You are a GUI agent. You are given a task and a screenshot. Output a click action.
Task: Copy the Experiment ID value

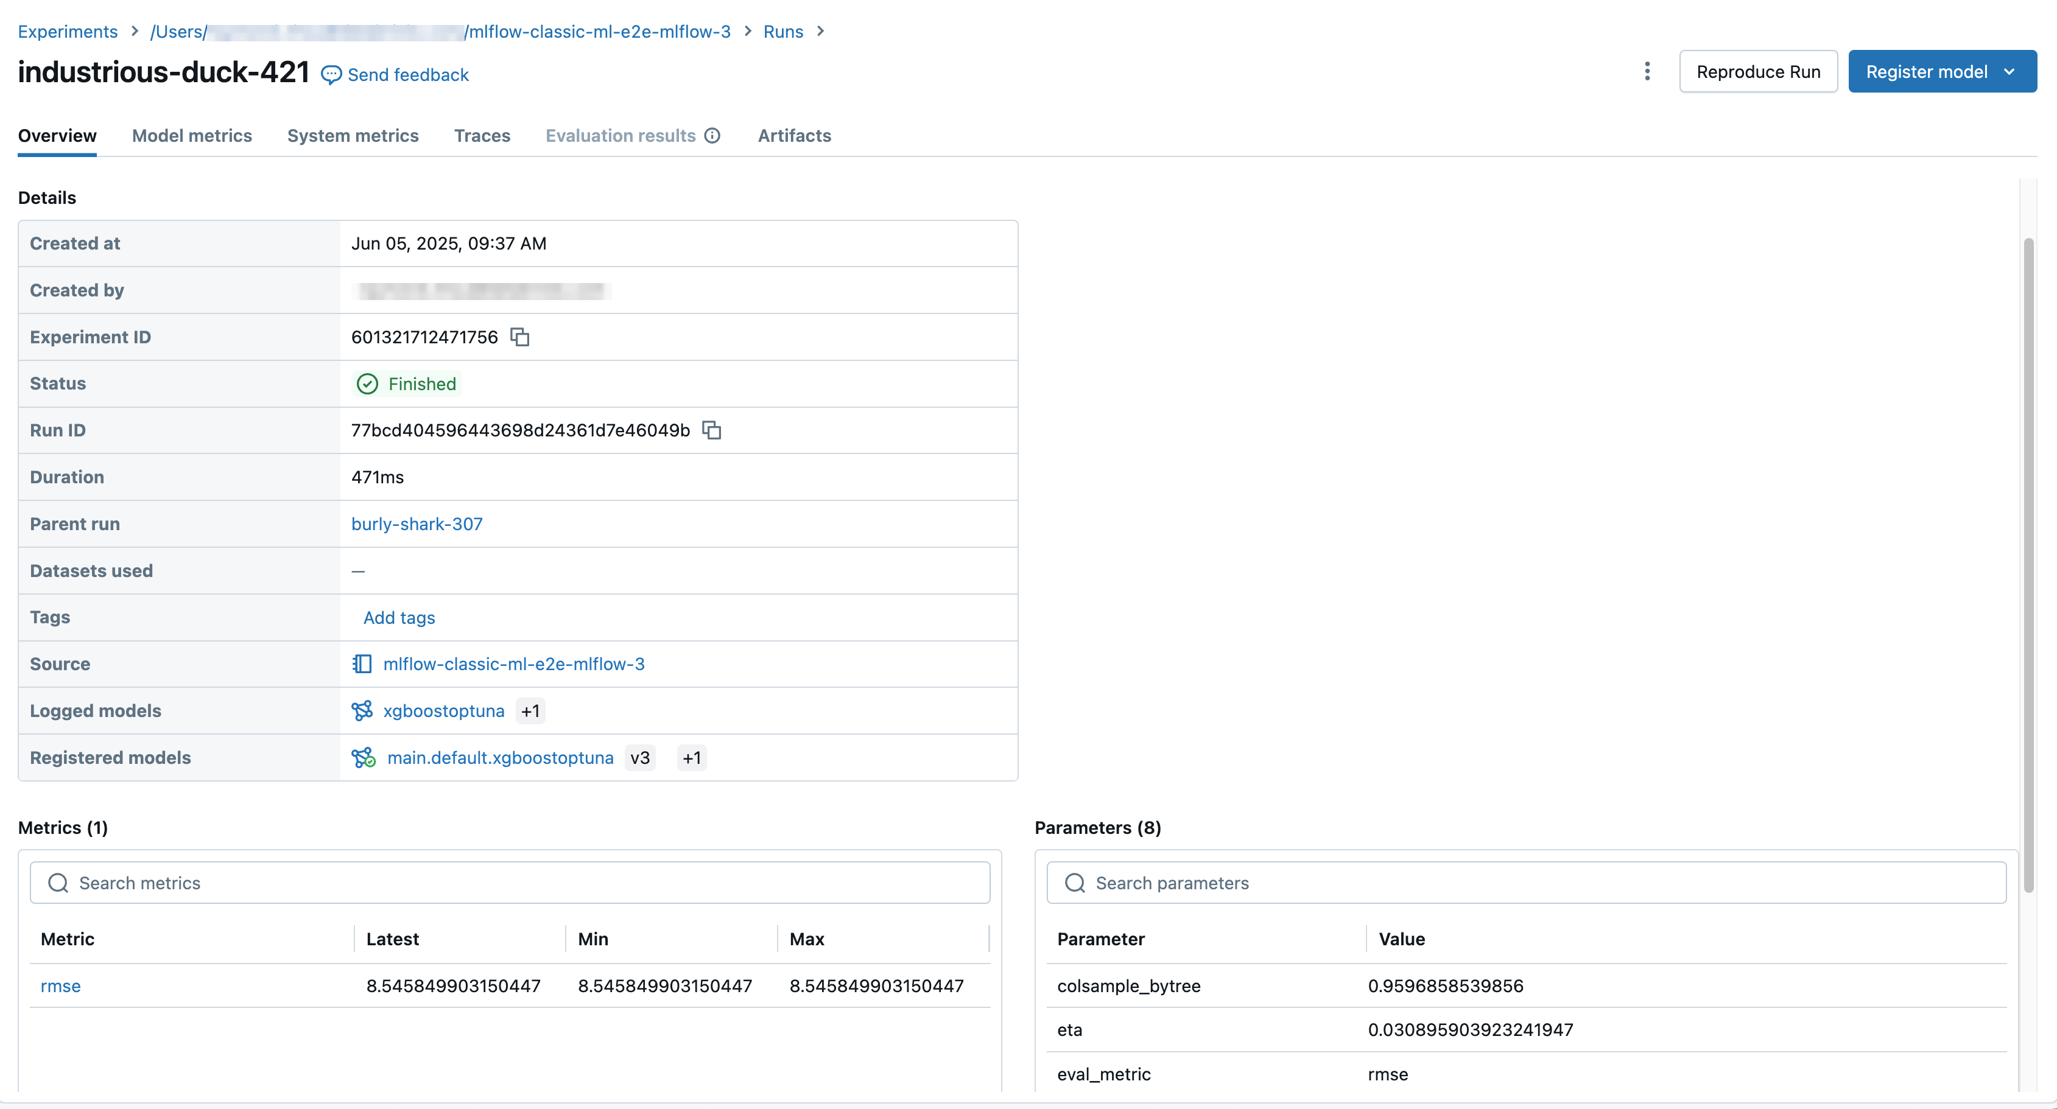tap(520, 337)
